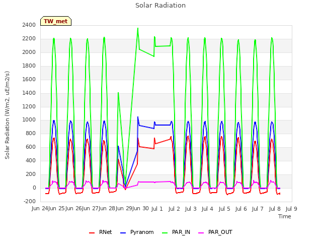Click the Jul 1 x-axis date label
Screen dimensions: 322x242
tap(157, 209)
